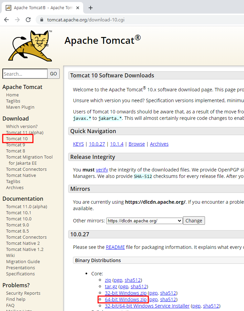The height and width of the screenshot is (311, 244).
Task: Click sha512 next to 64-bit Windows zip
Action: [168, 299]
